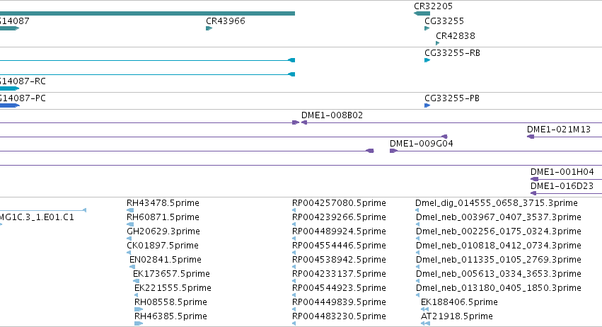This screenshot has height=327, width=602.
Task: Open the EN02841.5prime EST feature
Action: pyautogui.click(x=165, y=259)
